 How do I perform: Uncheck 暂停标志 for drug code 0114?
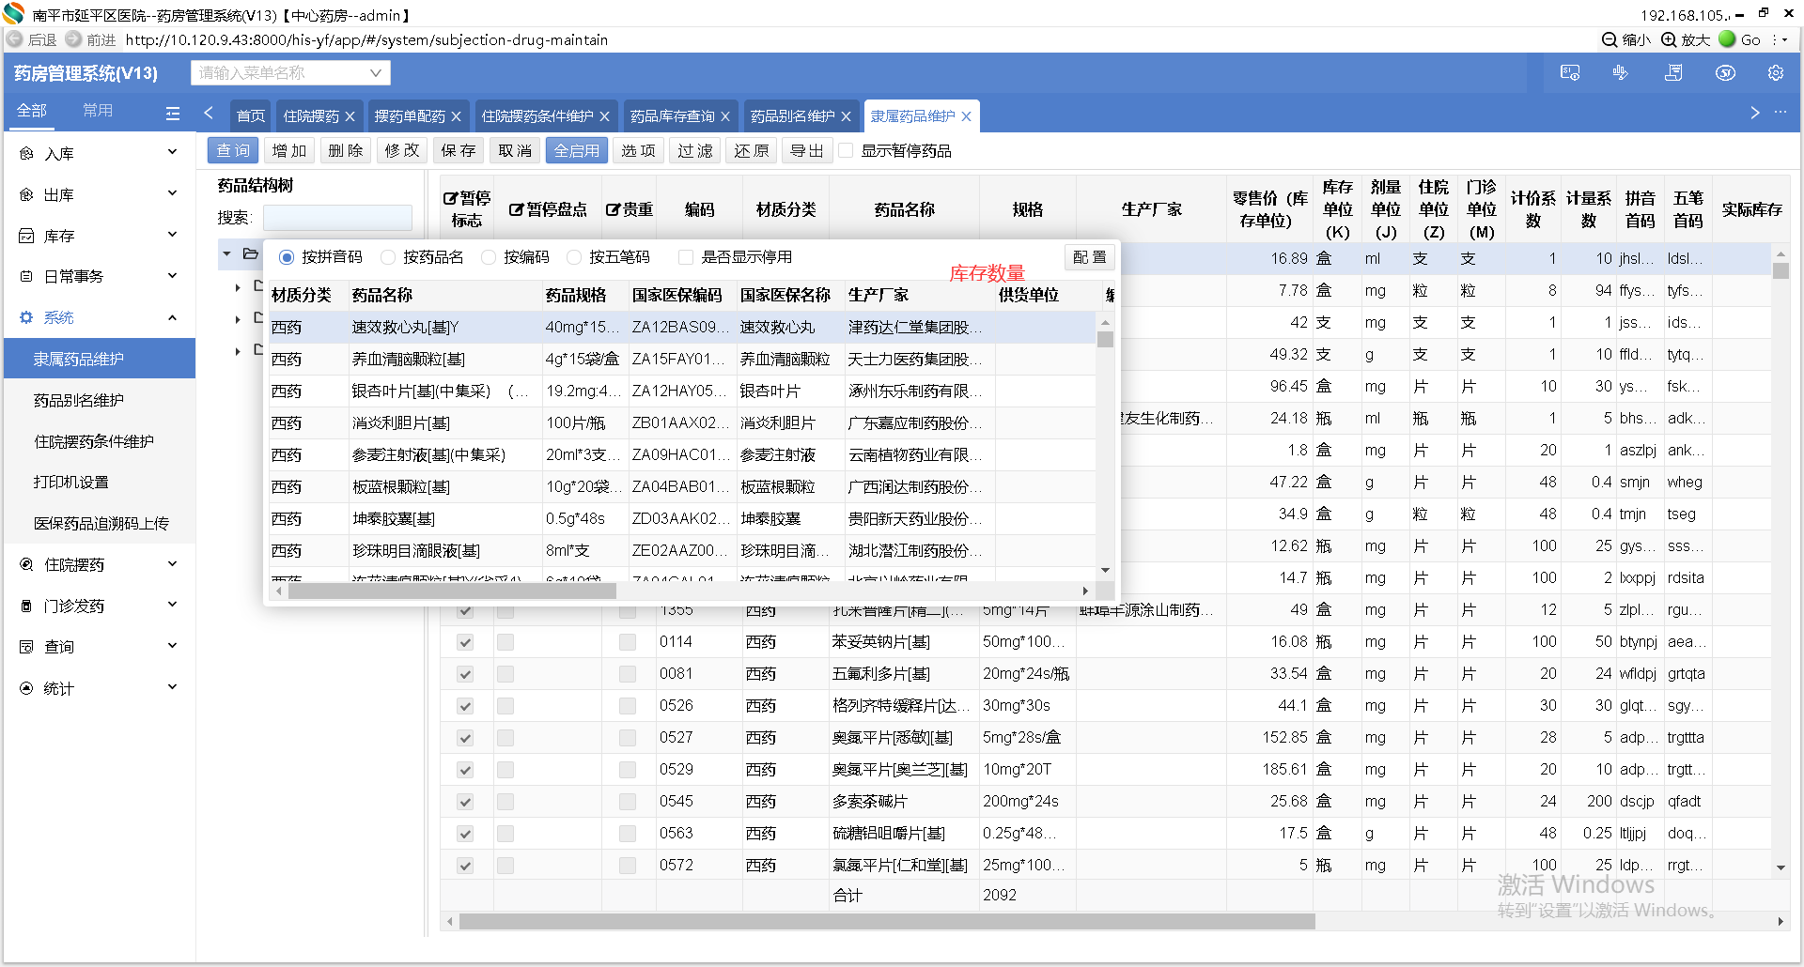click(465, 642)
